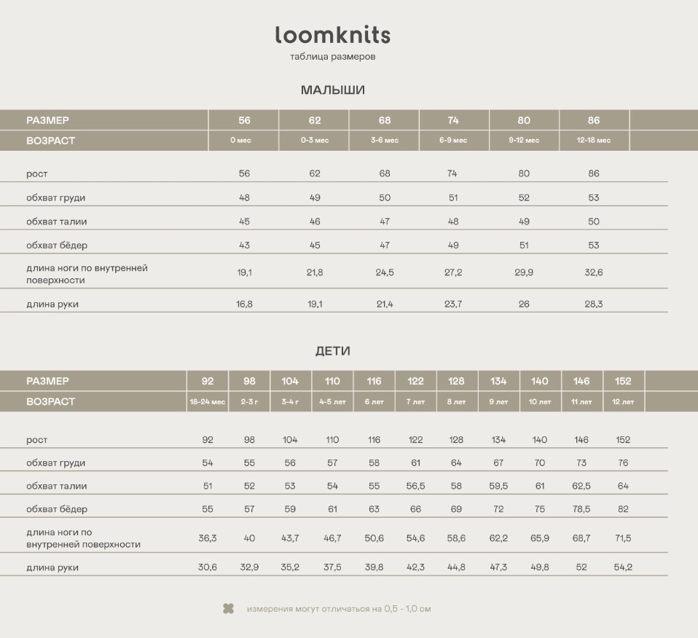Image resolution: width=698 pixels, height=638 pixels.
Task: Click size 62 header cell
Action: pyautogui.click(x=314, y=120)
